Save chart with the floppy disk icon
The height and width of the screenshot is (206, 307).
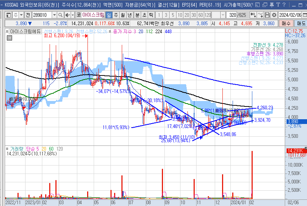267,15
